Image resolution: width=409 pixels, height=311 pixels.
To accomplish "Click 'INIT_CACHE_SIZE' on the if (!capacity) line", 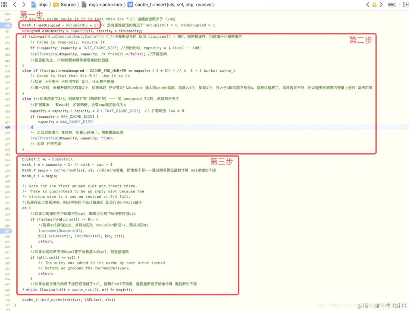I will (100, 48).
